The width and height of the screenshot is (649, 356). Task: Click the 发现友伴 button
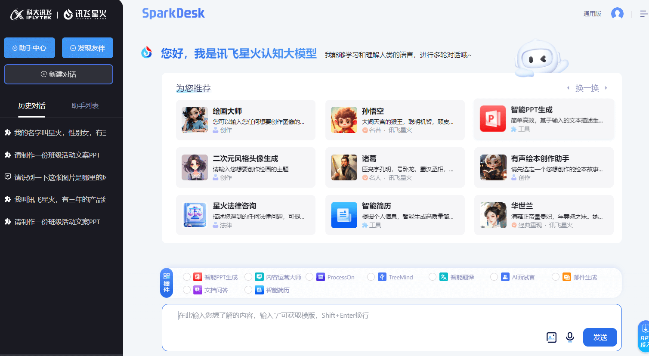coord(87,48)
